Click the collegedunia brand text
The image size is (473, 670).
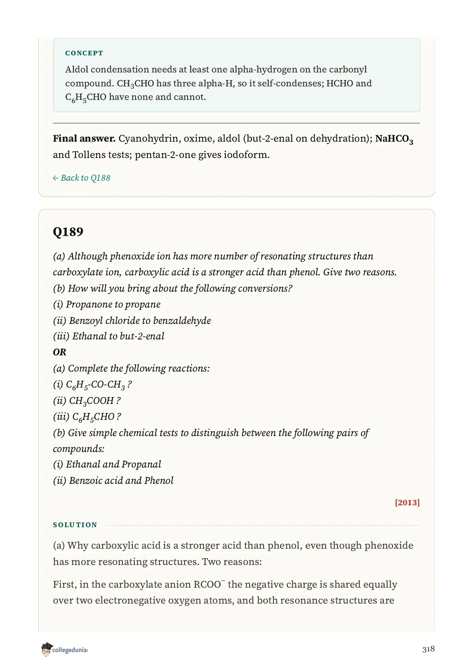(70, 650)
